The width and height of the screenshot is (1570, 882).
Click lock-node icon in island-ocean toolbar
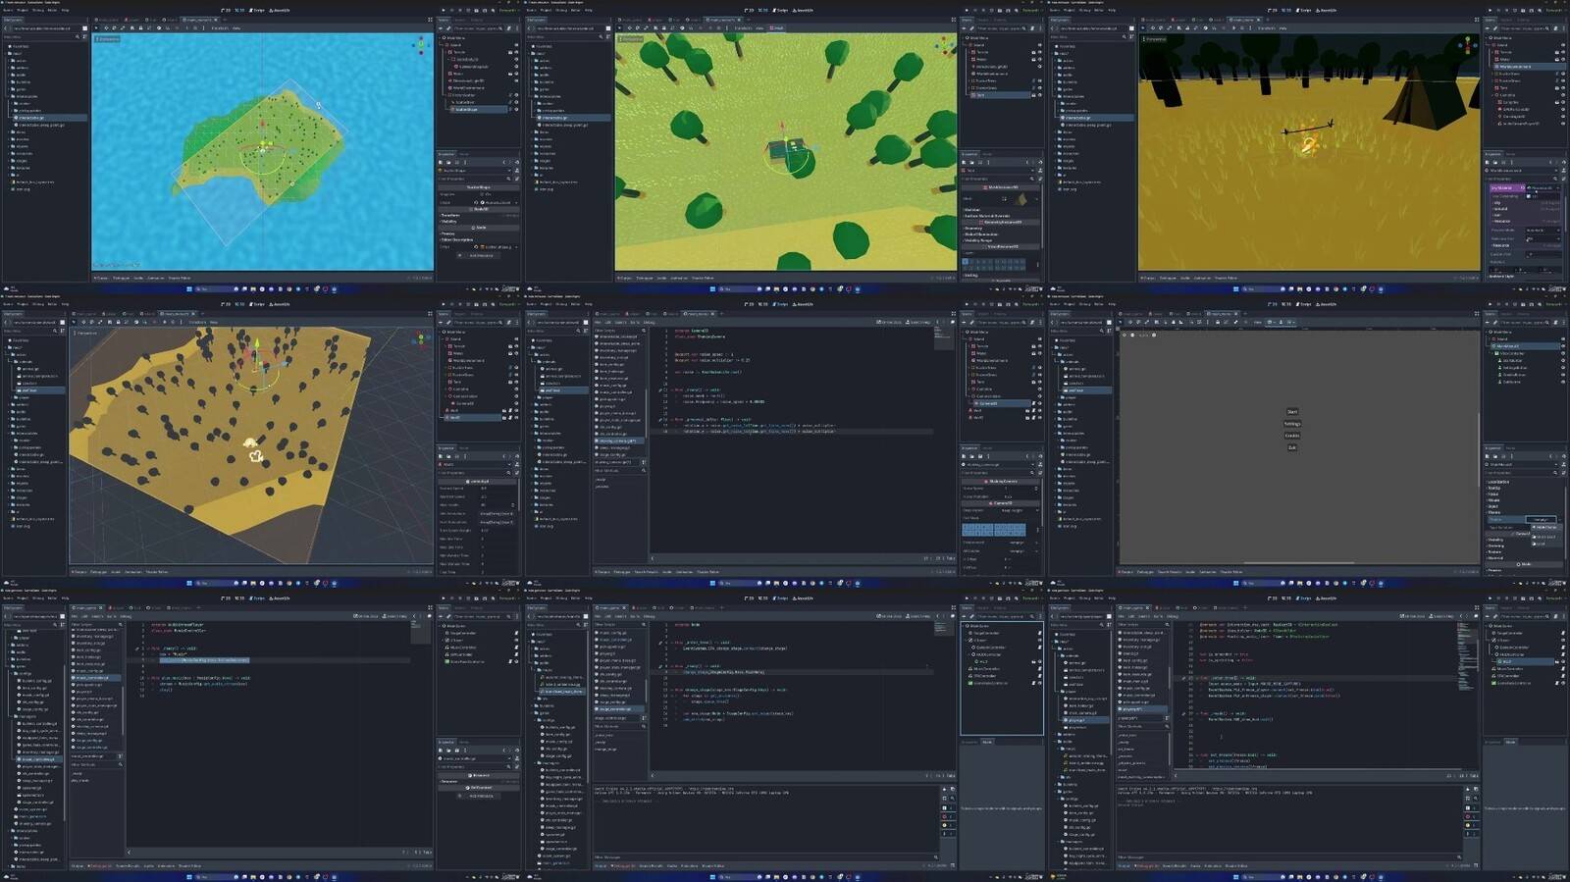click(140, 28)
